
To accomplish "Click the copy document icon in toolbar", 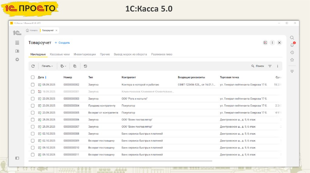I will tap(75, 66).
